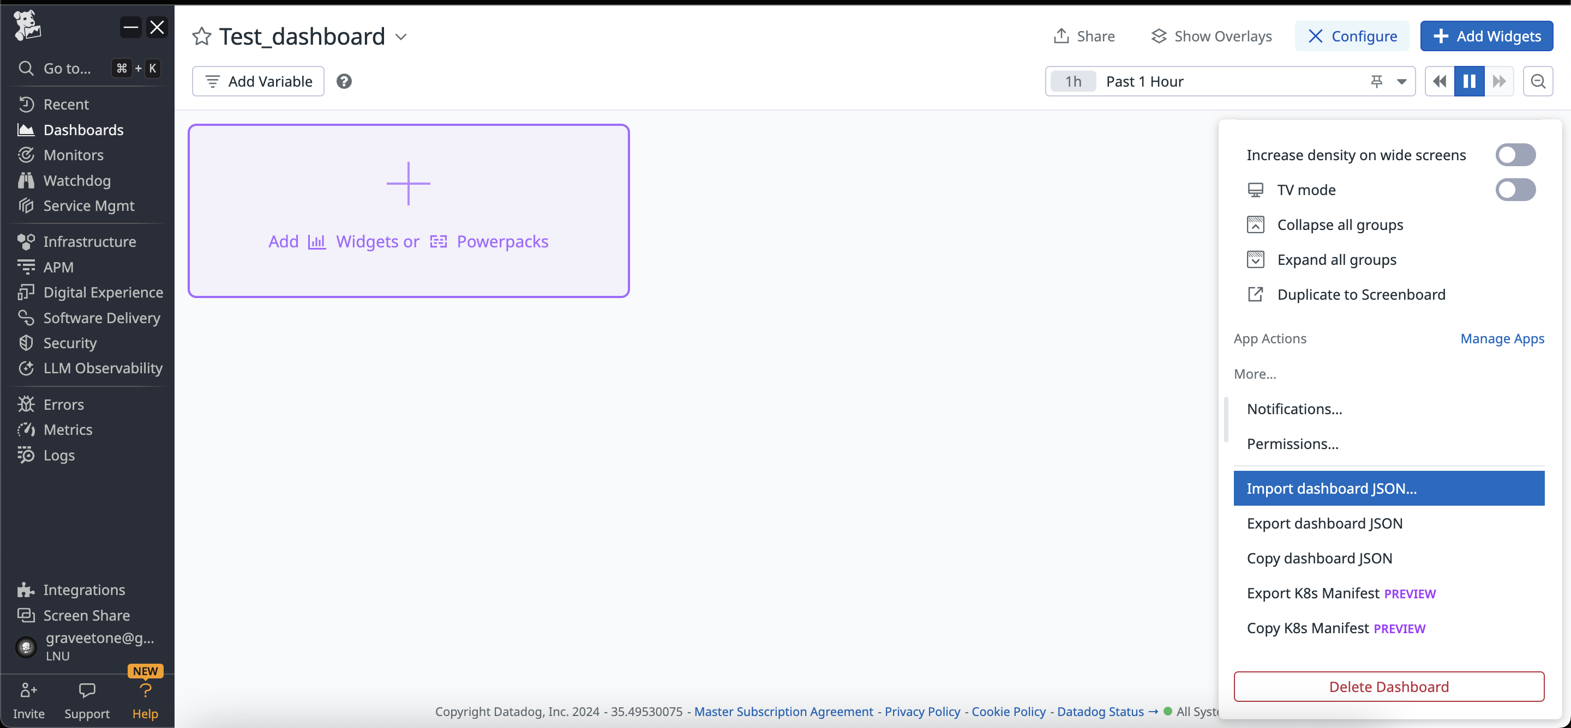Expand the Test_dashboard title chevron
The image size is (1571, 728).
[x=401, y=37]
